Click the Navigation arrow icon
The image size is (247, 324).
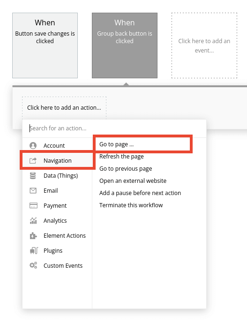pos(33,160)
